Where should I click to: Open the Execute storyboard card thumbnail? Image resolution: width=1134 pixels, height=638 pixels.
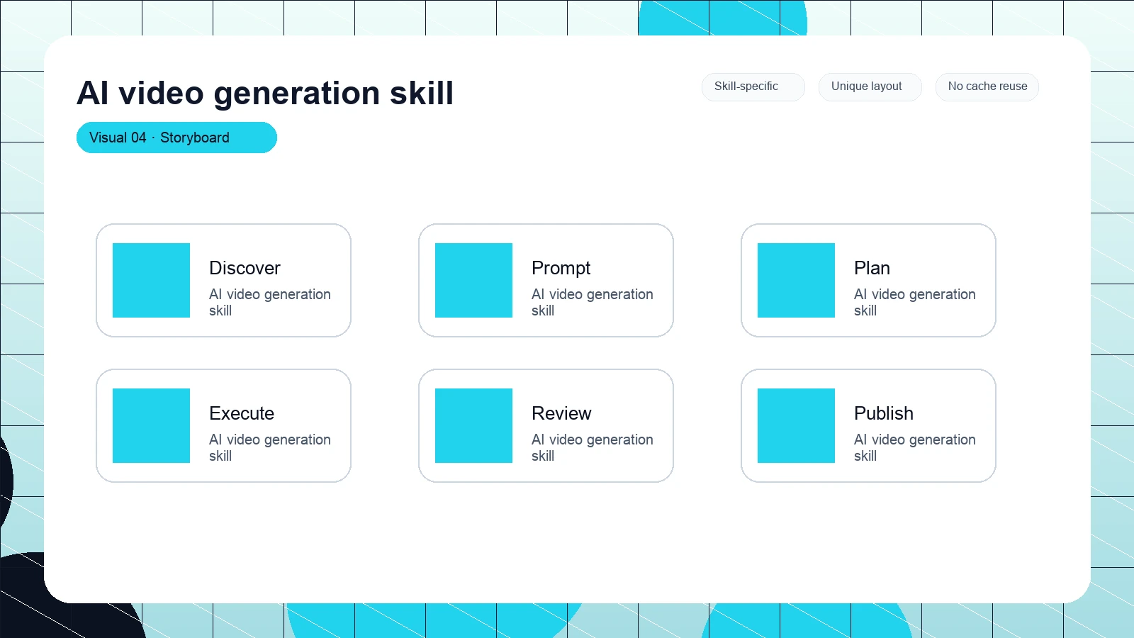(x=151, y=425)
